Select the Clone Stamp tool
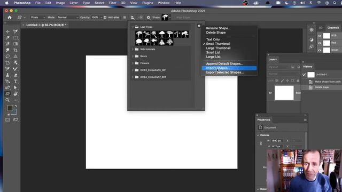 pyautogui.click(x=7, y=75)
